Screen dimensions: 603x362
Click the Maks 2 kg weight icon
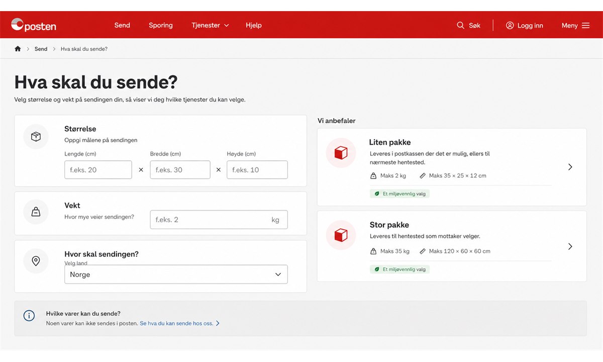[373, 176]
